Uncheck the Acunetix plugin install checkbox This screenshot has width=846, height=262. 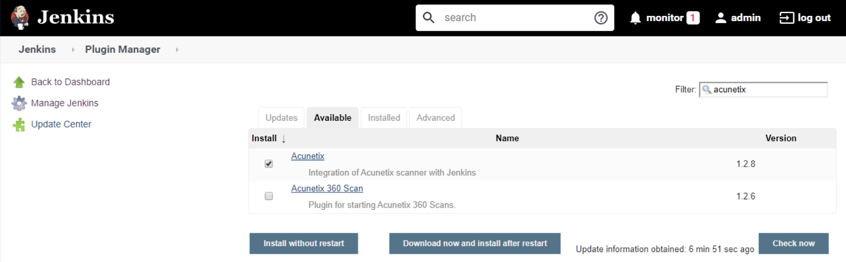(x=269, y=164)
